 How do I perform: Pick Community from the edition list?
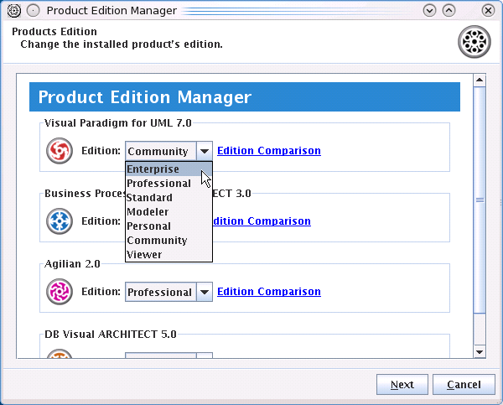[169, 240]
